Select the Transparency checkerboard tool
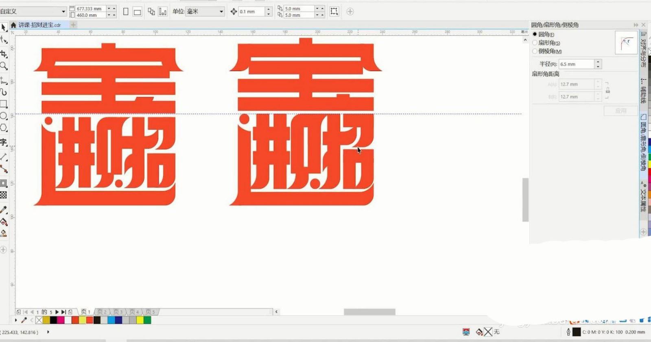 coord(4,195)
